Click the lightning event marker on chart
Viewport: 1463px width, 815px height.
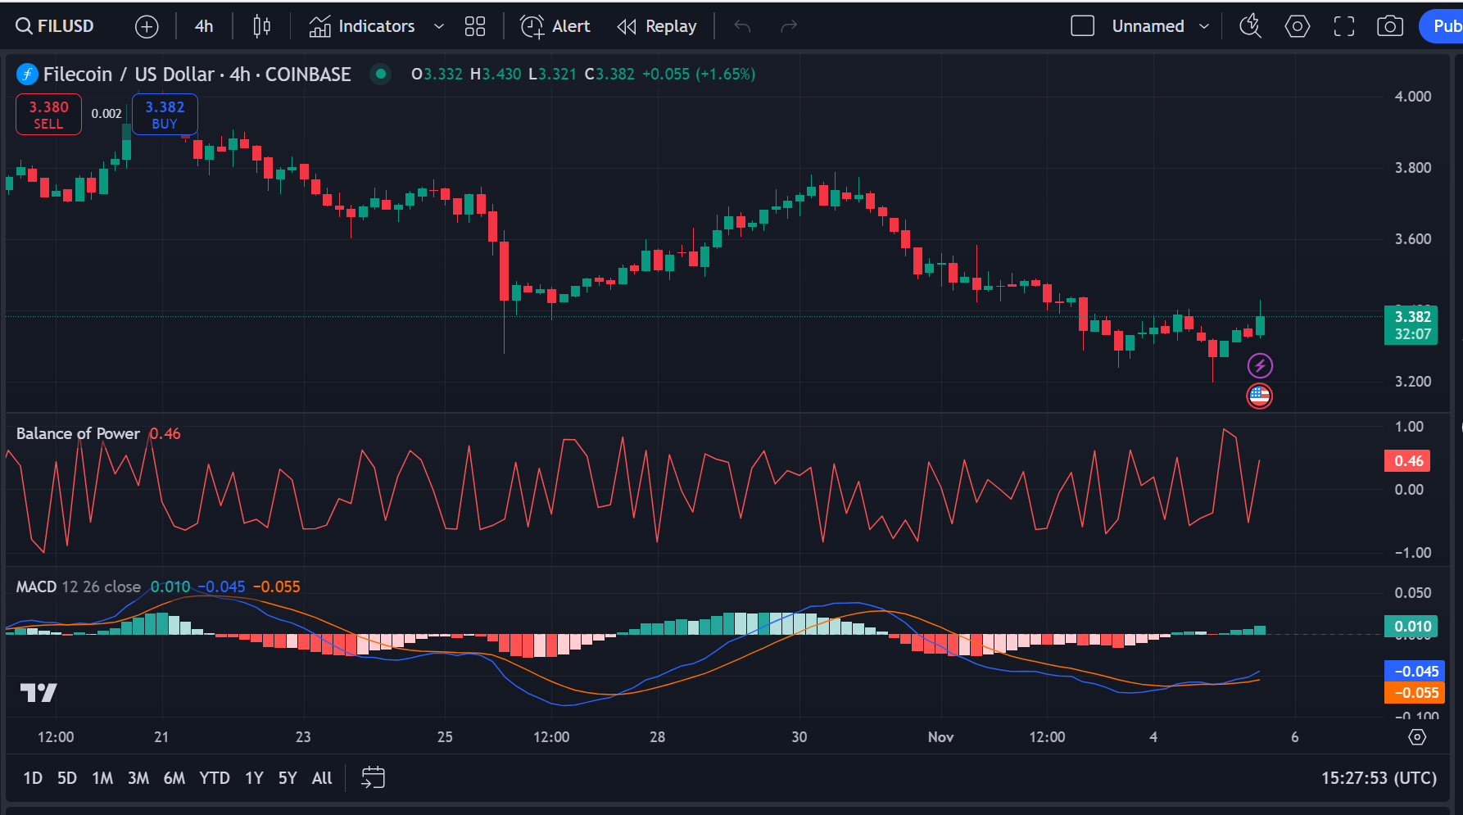[x=1260, y=365]
